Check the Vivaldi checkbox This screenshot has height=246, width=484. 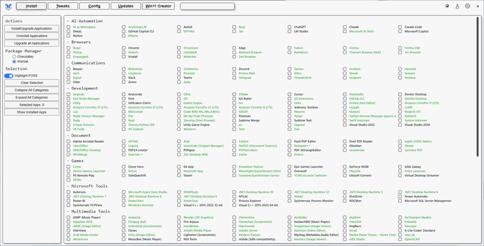tap(124, 57)
